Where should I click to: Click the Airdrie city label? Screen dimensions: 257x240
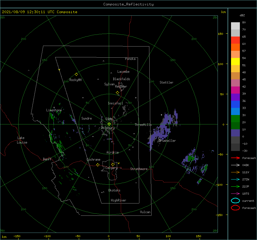click(113, 152)
